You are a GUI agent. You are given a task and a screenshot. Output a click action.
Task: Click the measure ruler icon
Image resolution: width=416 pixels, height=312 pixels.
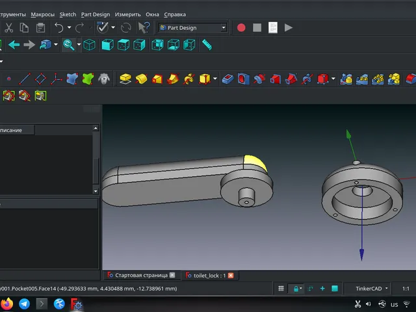[x=207, y=45]
